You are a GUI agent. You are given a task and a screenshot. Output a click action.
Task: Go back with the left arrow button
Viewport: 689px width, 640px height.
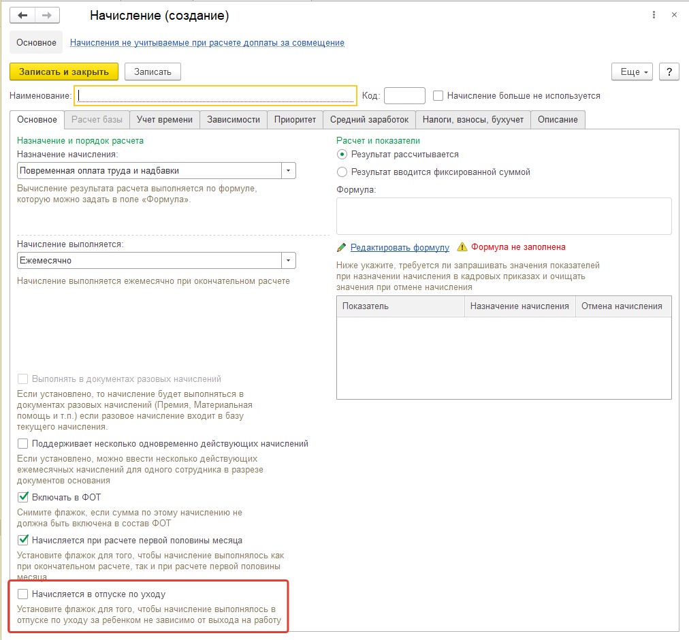[x=22, y=16]
